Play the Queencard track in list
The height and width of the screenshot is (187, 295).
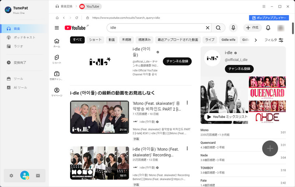[243, 145]
